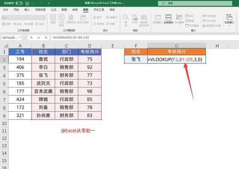Screen dimensions: 239x169
Task: Open 自定义视图 custom views
Action: (x=83, y=19)
